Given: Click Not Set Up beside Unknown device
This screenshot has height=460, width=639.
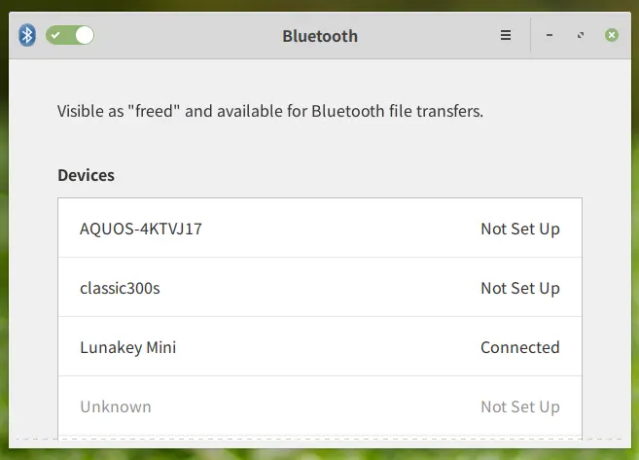Looking at the screenshot, I should 520,407.
